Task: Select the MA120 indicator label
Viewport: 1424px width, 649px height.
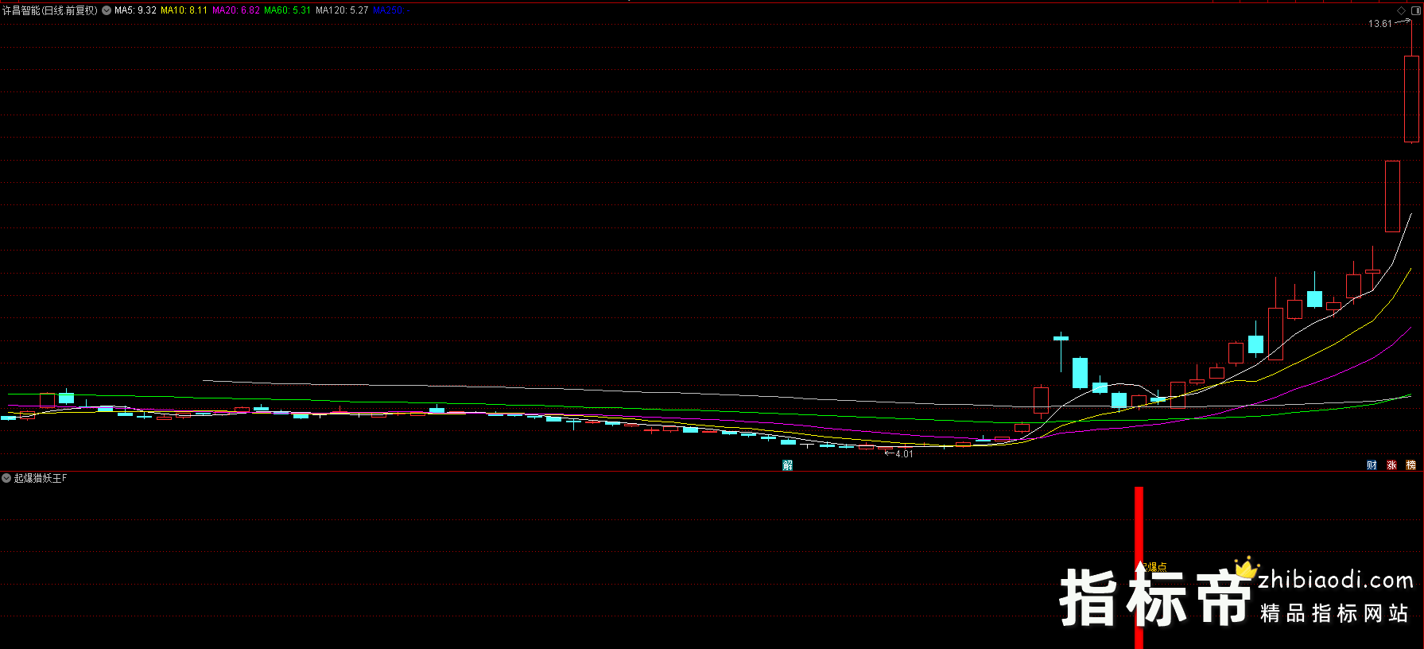Action: tap(342, 10)
